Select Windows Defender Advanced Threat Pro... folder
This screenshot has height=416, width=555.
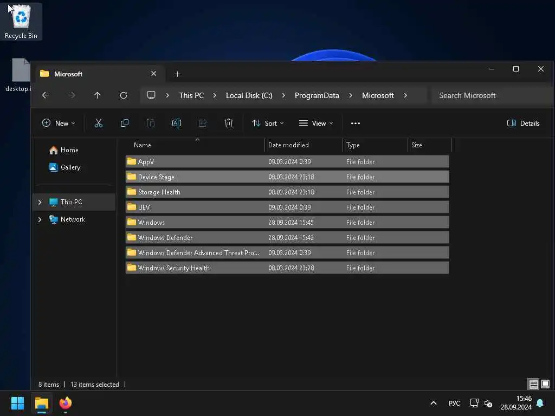pos(287,253)
